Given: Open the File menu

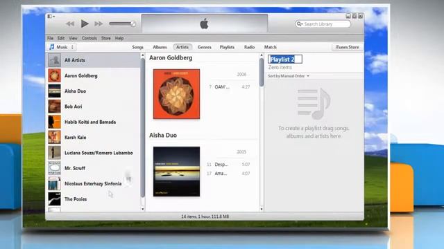Looking at the screenshot, I should (x=51, y=38).
